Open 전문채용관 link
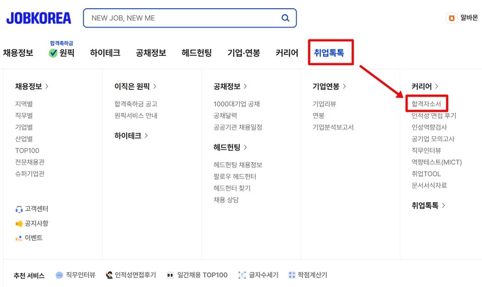The image size is (482, 287). [30, 162]
